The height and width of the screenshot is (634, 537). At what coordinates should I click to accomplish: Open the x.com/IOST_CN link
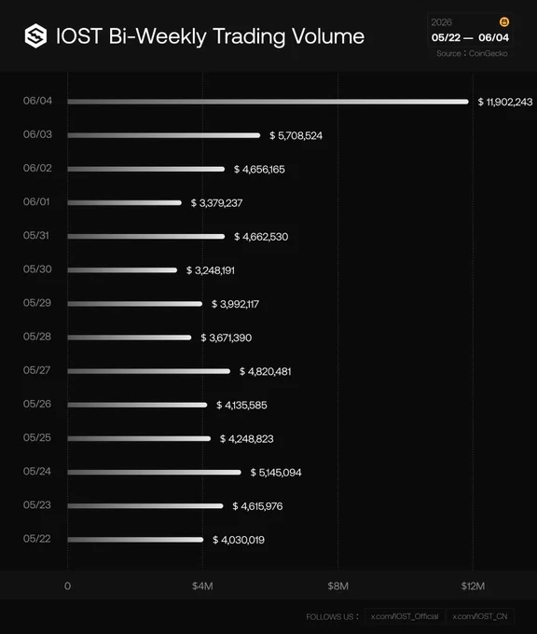pyautogui.click(x=479, y=616)
